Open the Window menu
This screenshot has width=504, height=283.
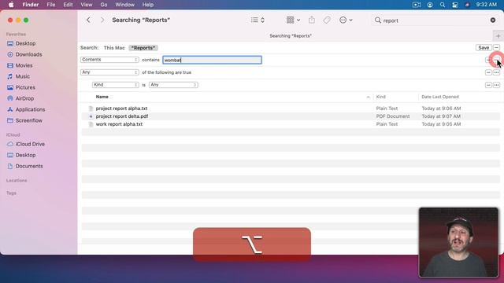pos(124,5)
